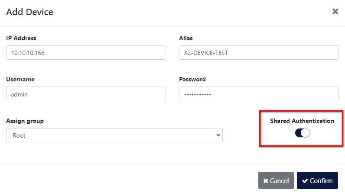Click the IP Address label
This screenshot has width=345, height=196.
[21, 38]
